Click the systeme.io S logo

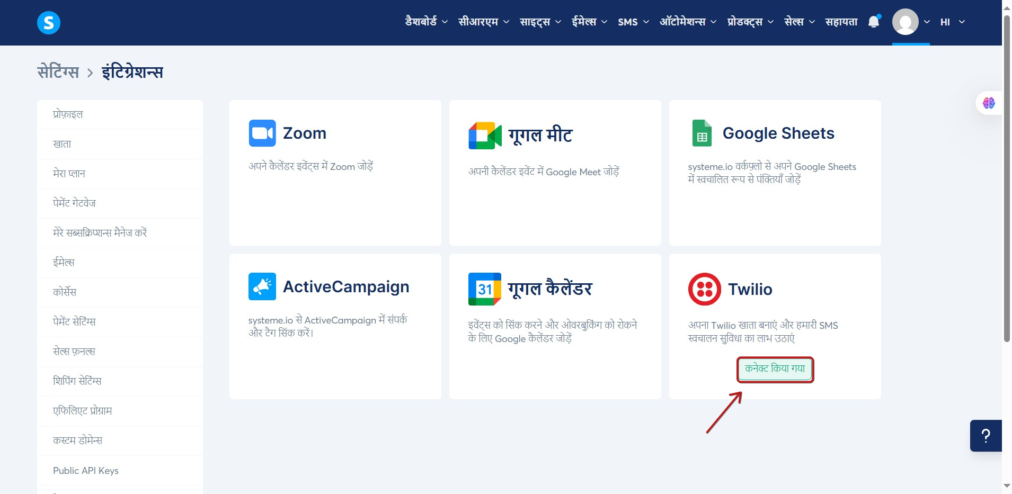tap(49, 23)
